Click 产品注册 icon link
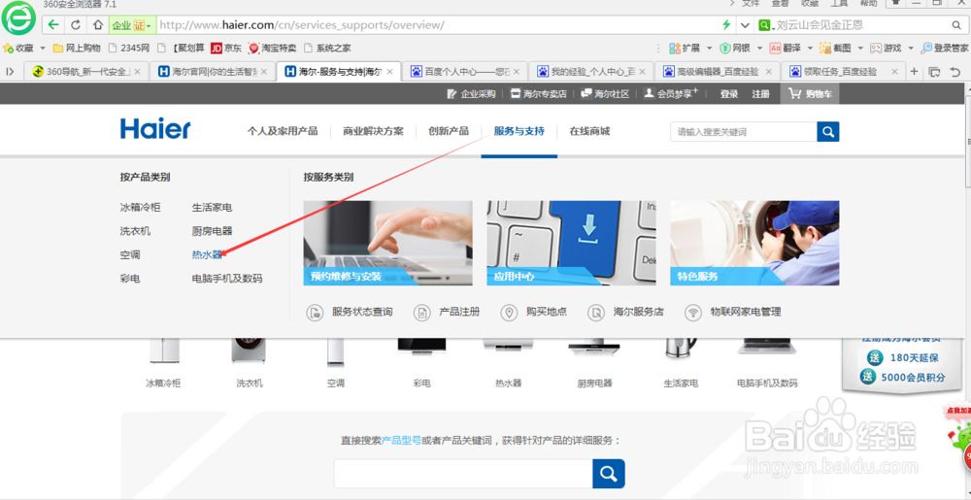This screenshot has width=971, height=500. coord(447,312)
